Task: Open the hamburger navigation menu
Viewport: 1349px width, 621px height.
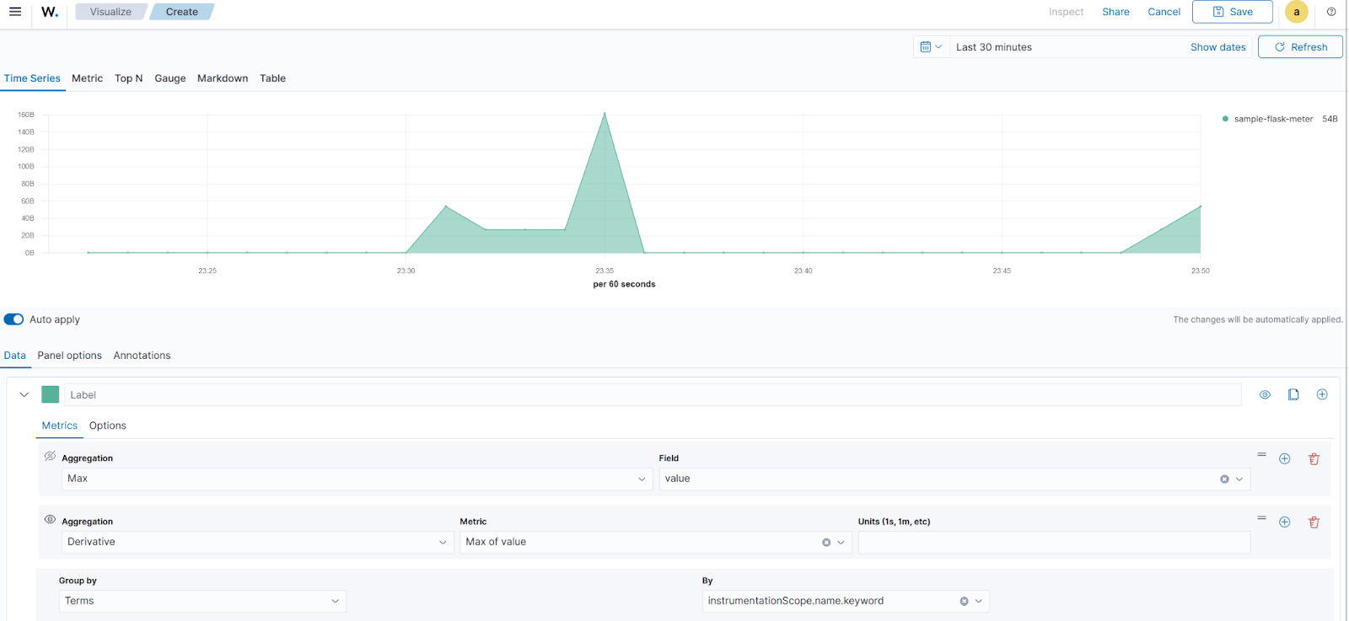Action: coord(15,12)
